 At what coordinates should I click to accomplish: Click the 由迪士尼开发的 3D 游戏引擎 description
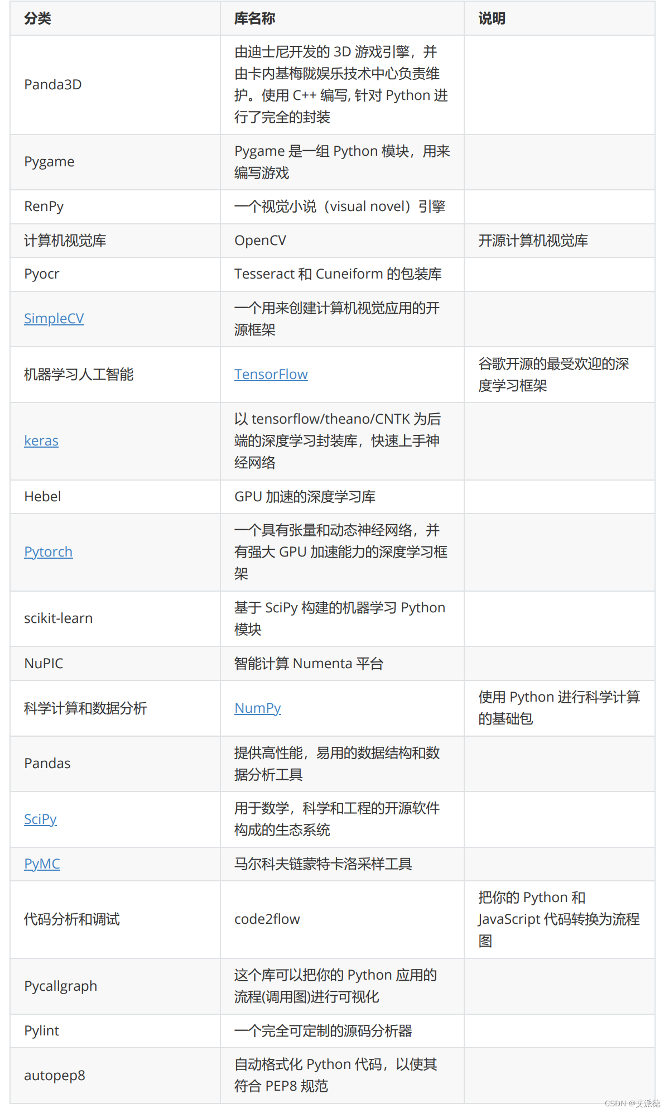pos(341,84)
